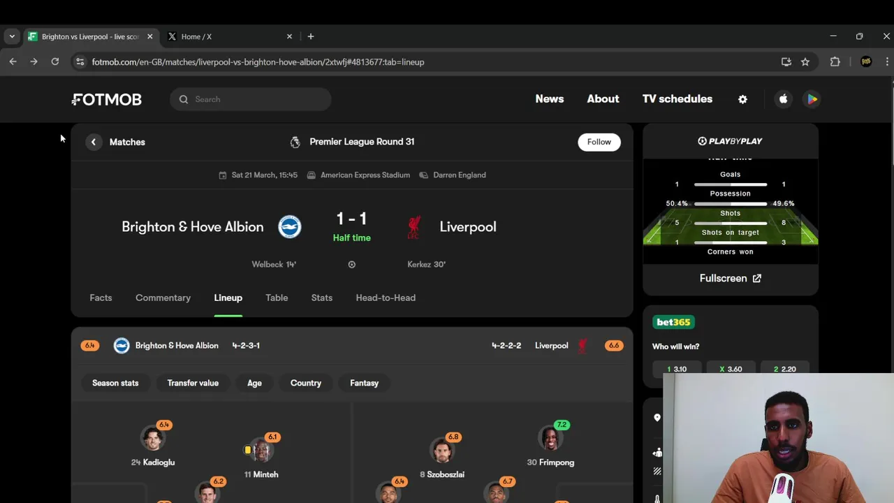Click the FotMob logo

(107, 99)
